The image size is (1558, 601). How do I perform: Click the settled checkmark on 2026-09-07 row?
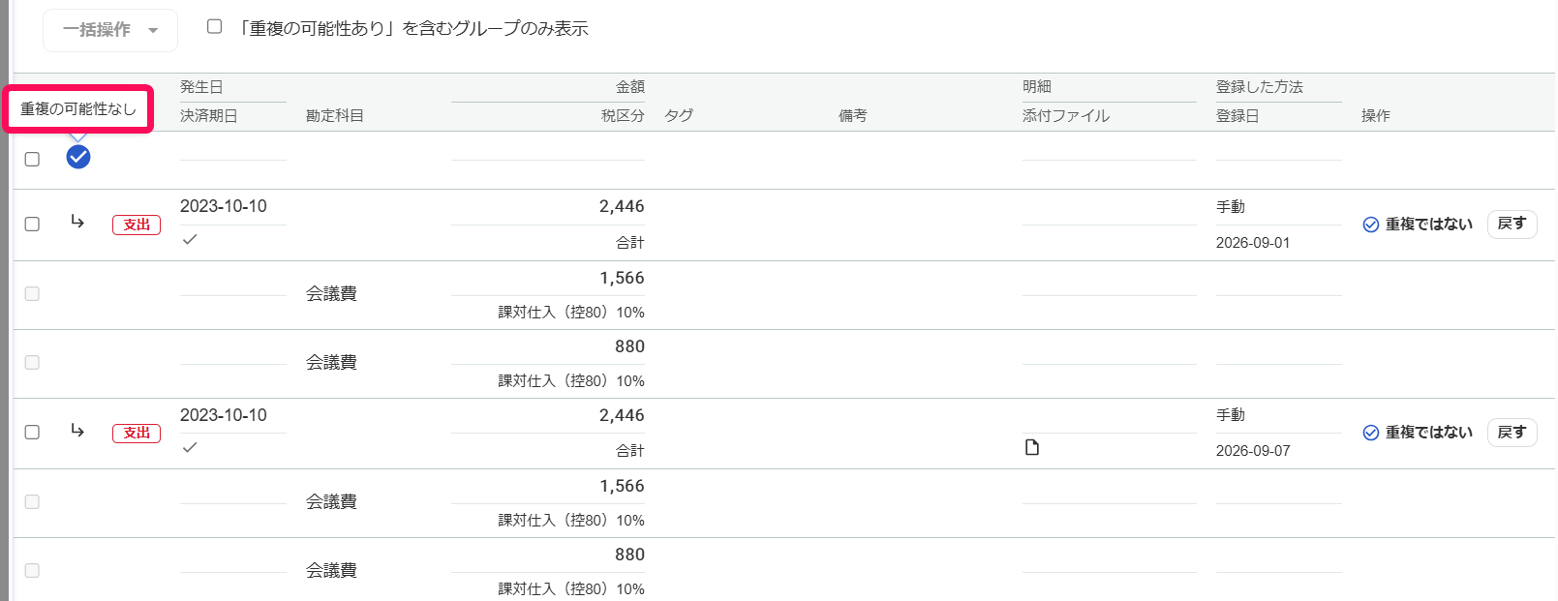190,447
